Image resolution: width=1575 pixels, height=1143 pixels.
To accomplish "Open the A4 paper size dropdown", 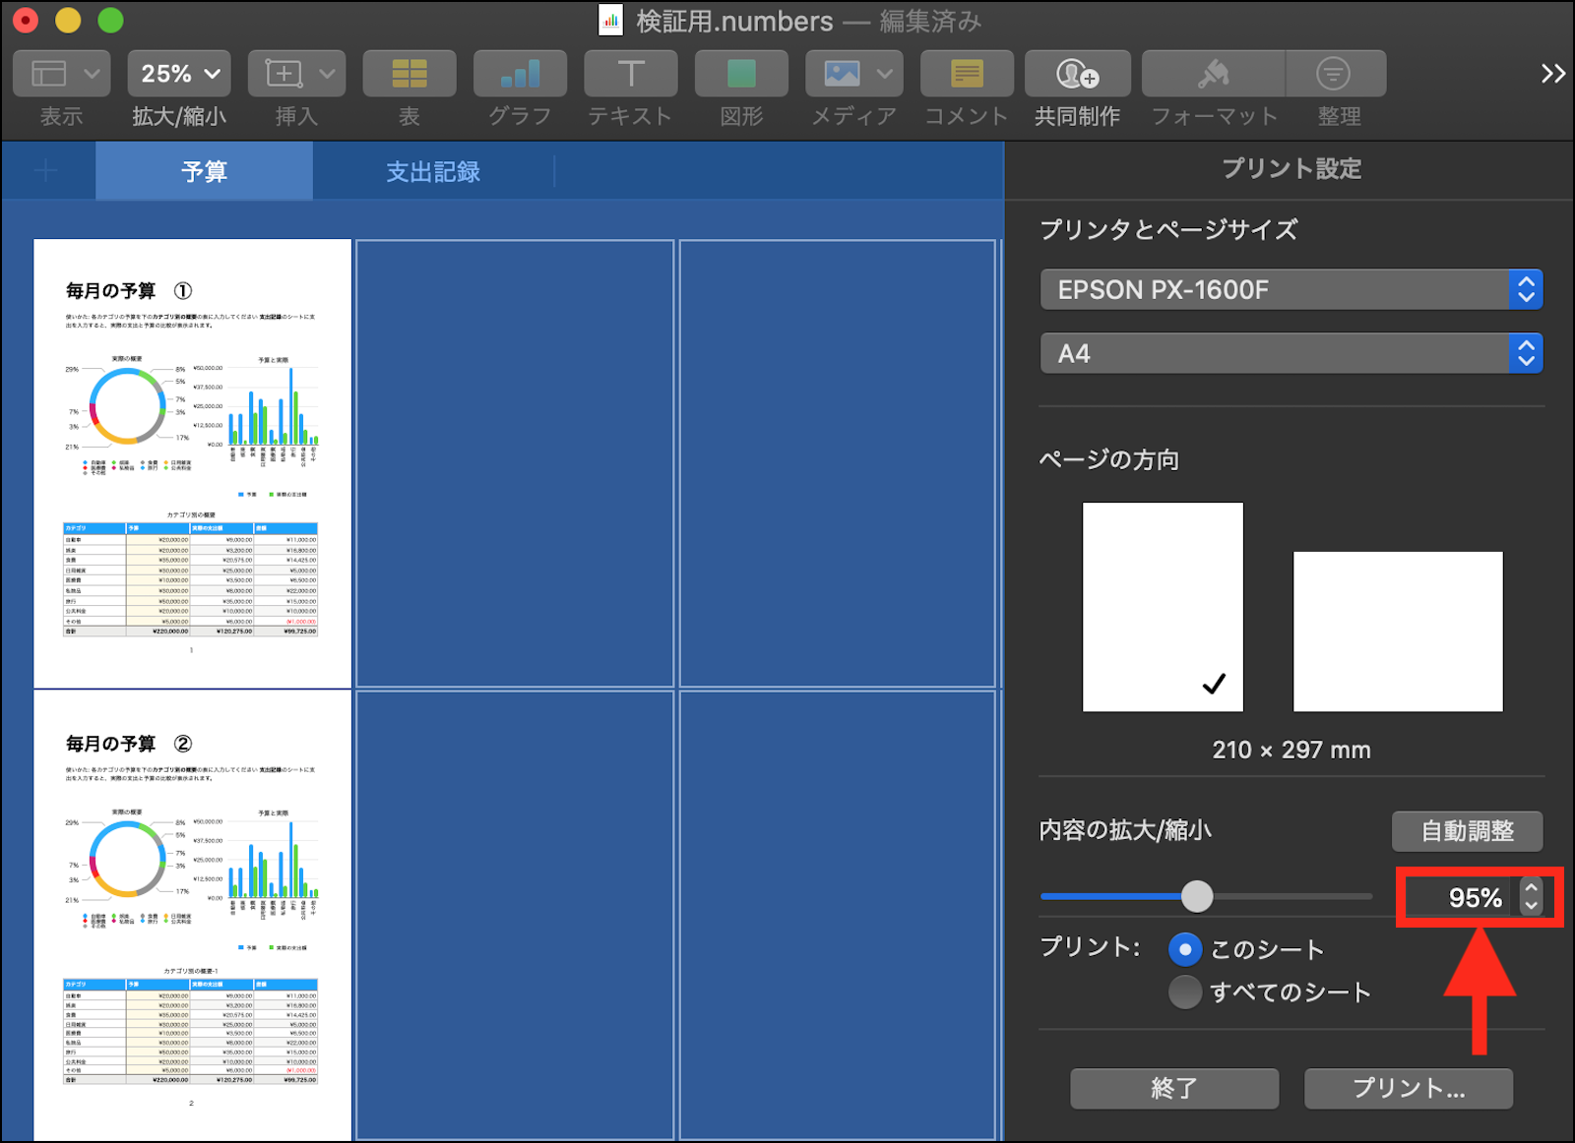I will [x=1291, y=354].
